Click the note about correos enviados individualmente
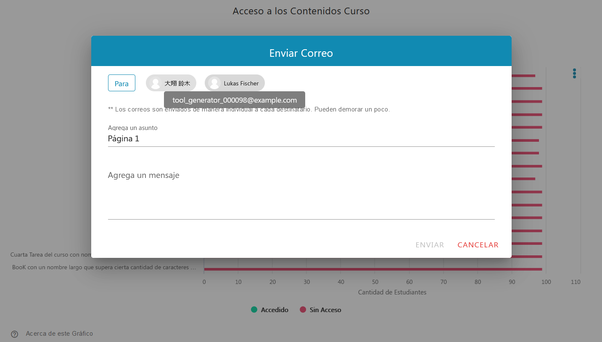 [x=249, y=109]
